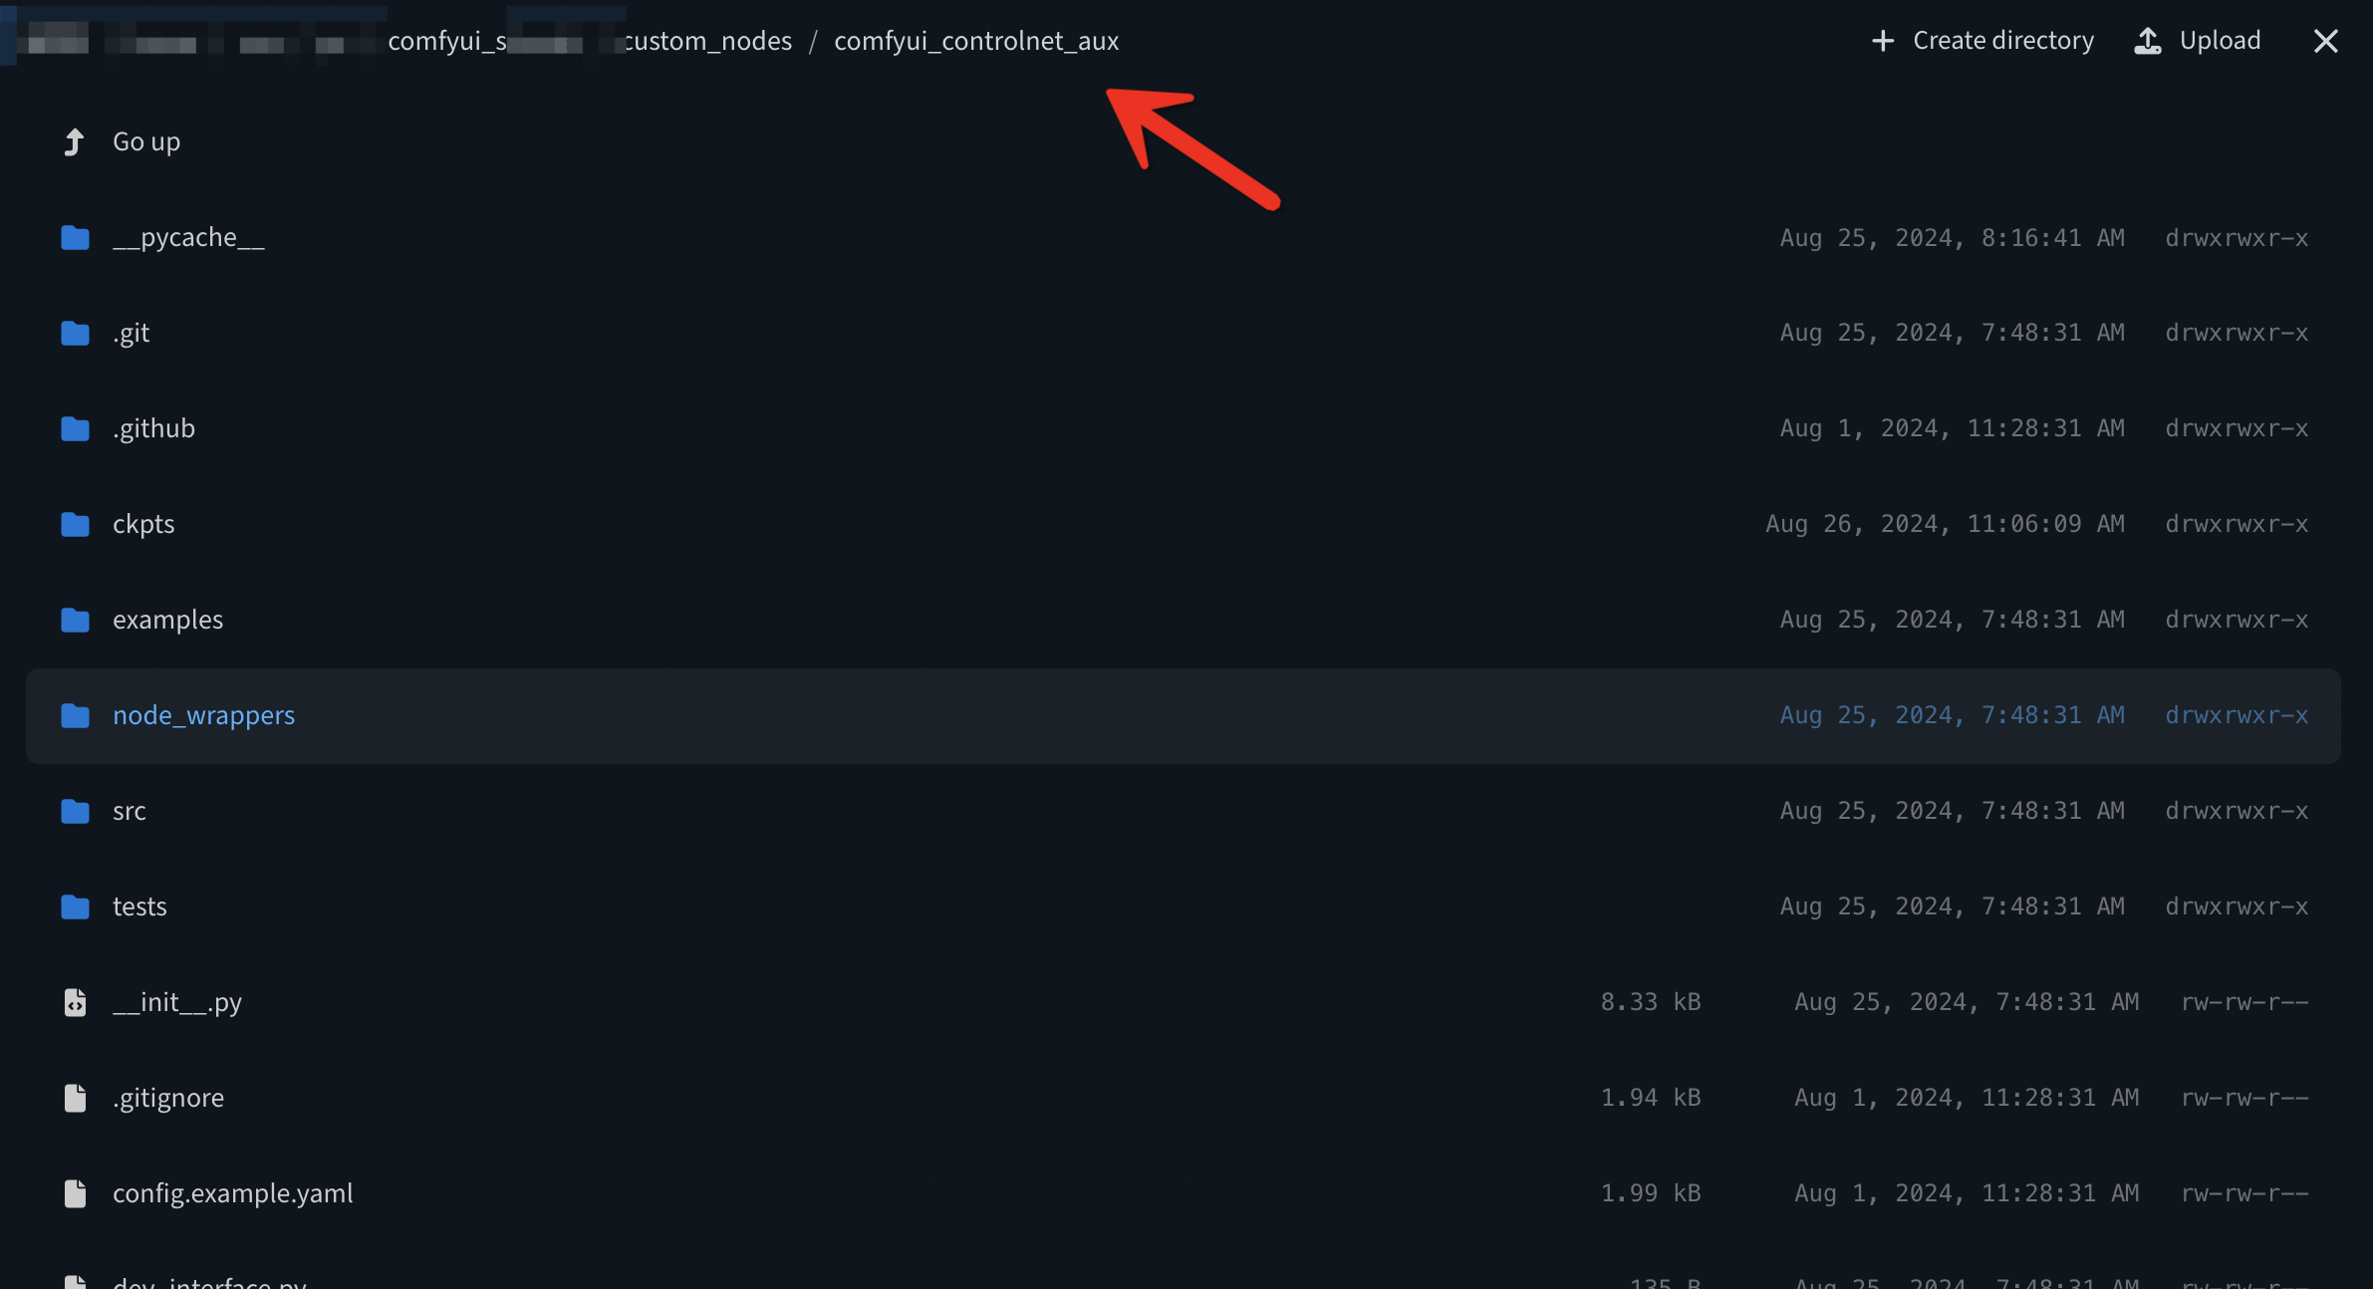Click the examples folder icon
2373x1289 pixels.
pos(75,621)
